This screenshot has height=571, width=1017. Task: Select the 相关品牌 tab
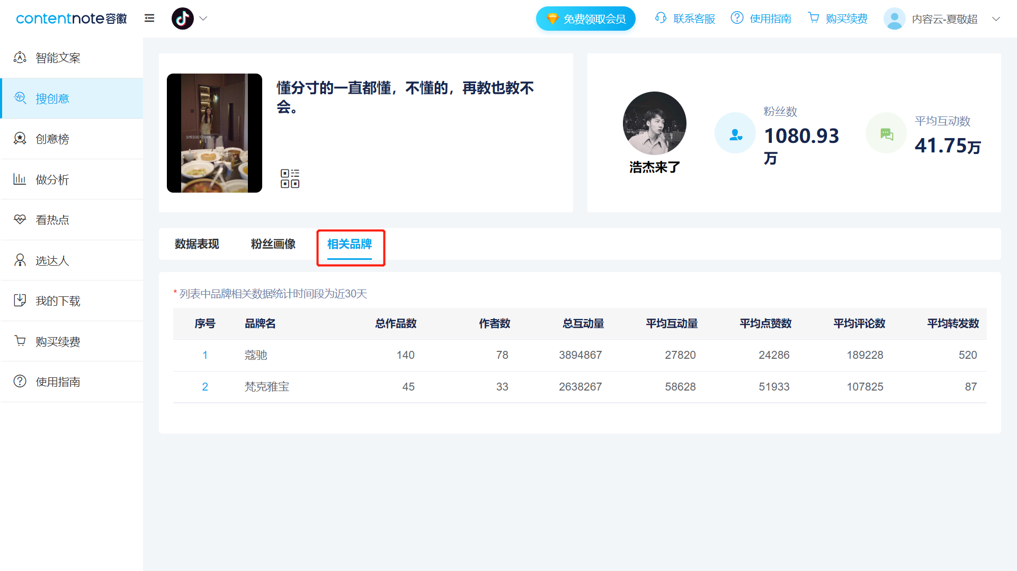pos(350,244)
